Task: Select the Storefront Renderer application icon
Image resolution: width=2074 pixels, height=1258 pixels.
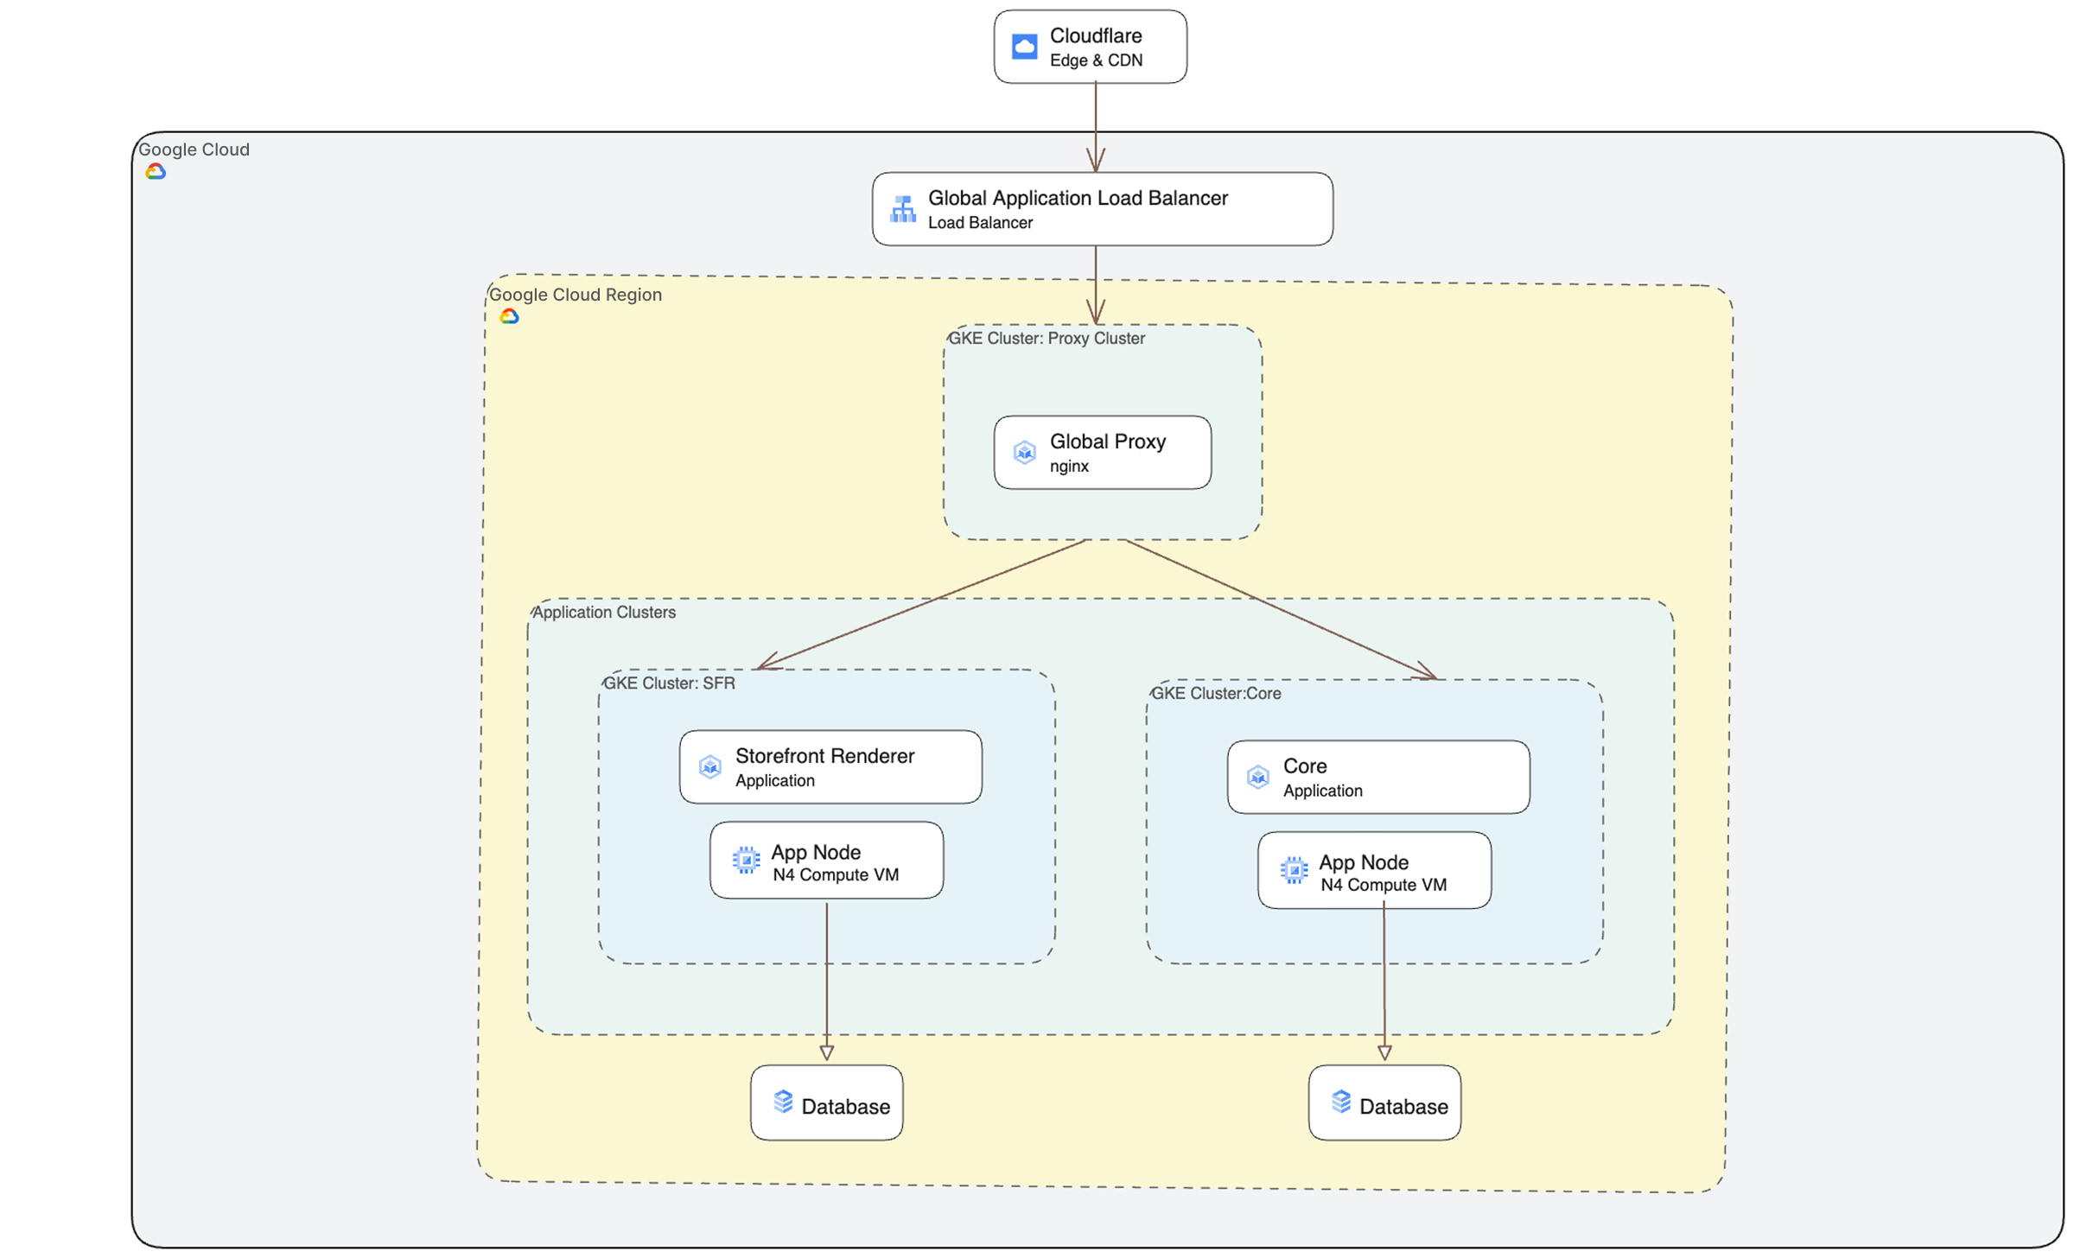Action: 709,766
